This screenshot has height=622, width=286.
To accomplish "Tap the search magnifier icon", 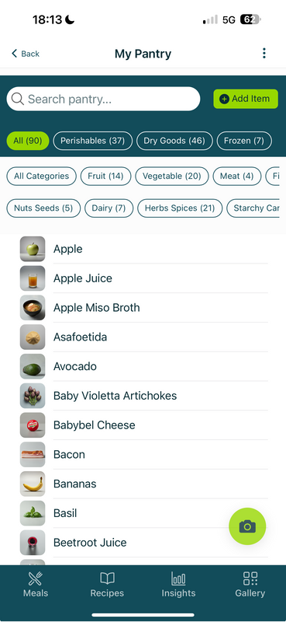I will pyautogui.click(x=17, y=99).
